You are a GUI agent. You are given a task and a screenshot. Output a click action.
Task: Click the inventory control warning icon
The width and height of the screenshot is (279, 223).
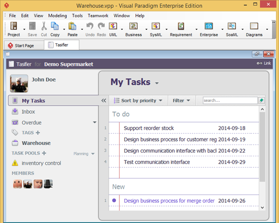pyautogui.click(x=15, y=163)
